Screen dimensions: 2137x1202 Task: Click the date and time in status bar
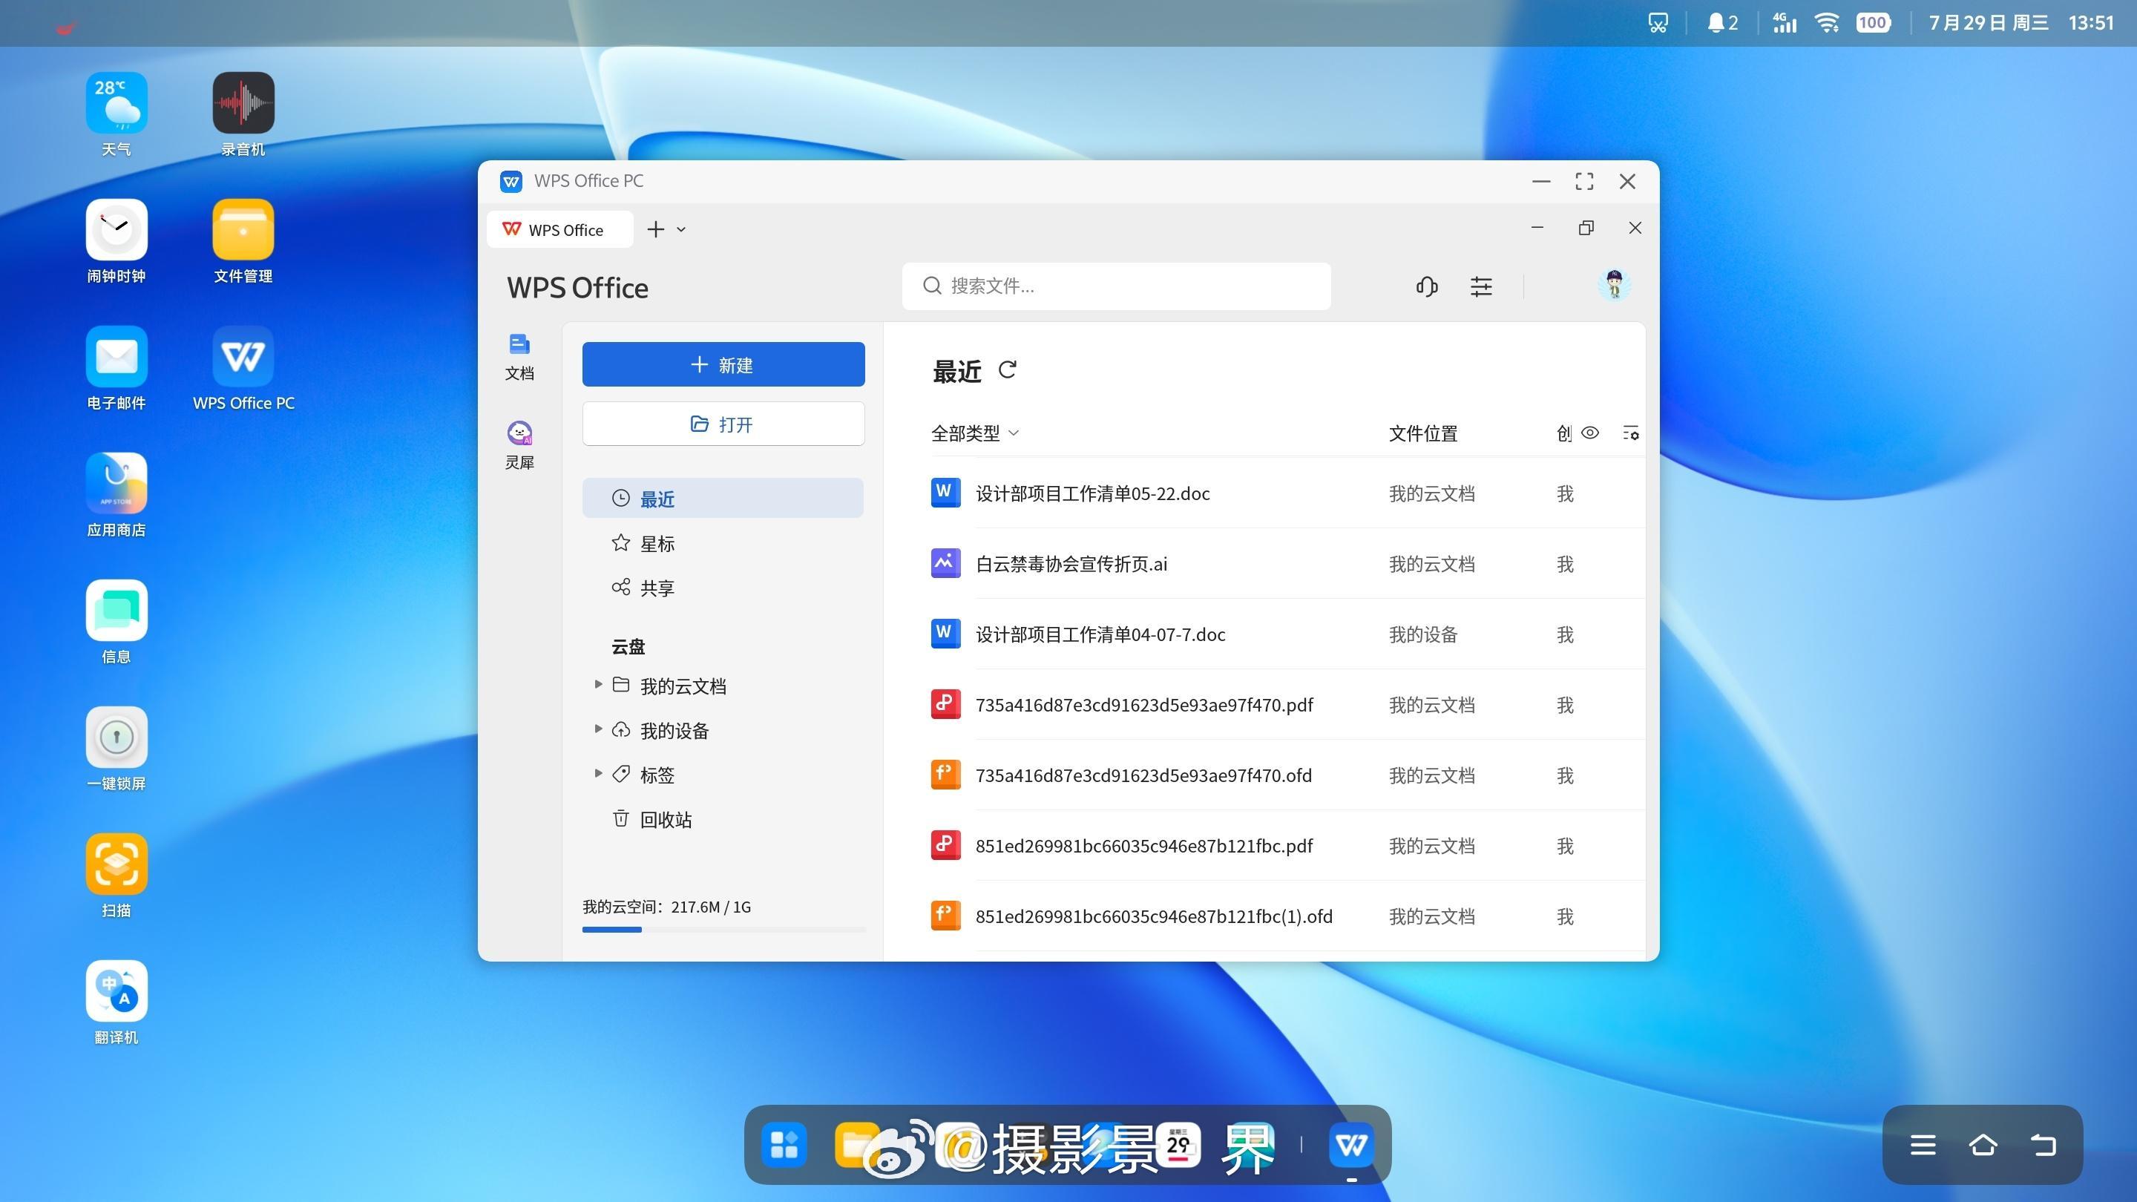[x=2021, y=23]
